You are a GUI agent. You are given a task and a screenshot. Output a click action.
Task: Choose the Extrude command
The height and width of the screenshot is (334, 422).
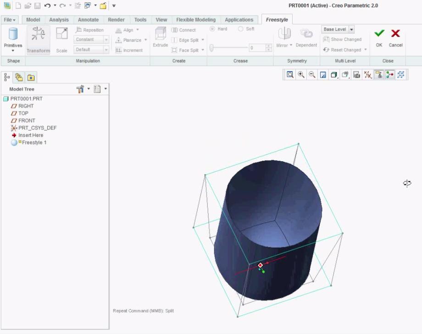(161, 37)
